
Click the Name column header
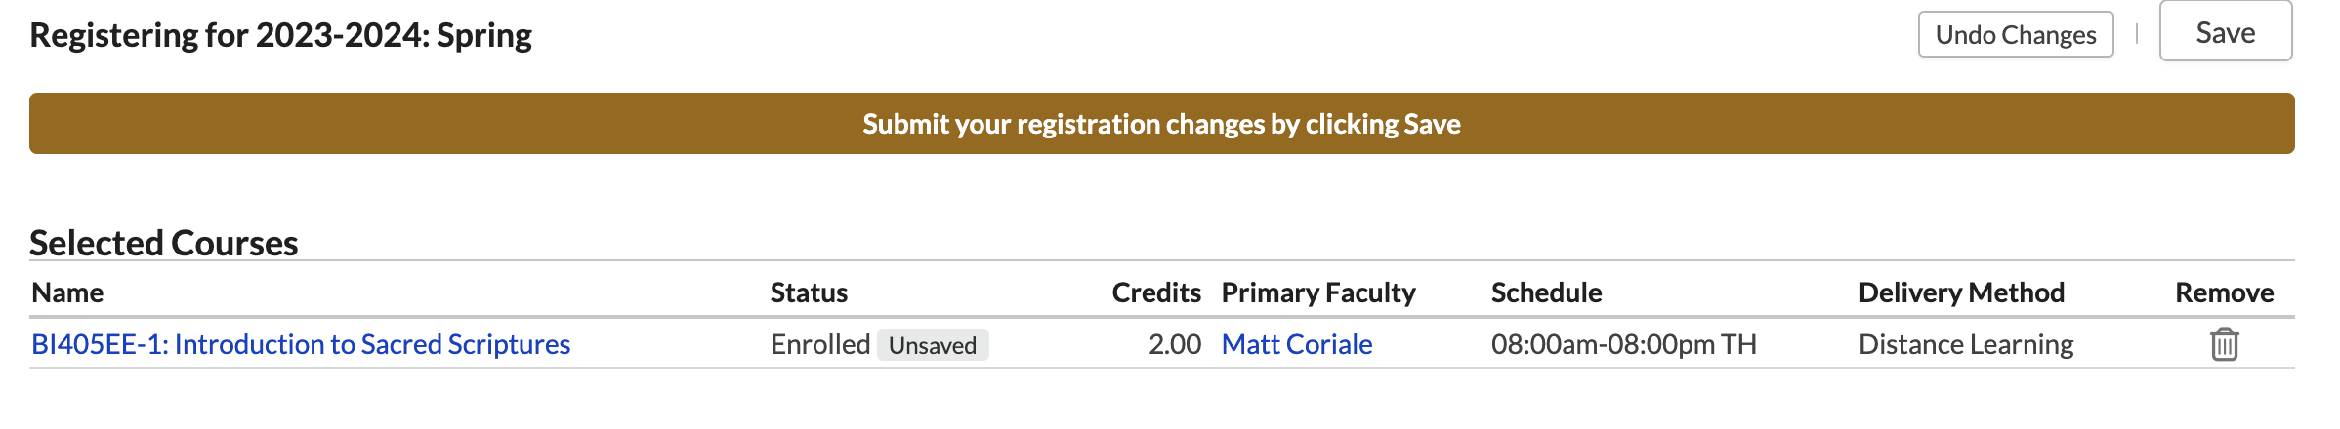tap(67, 292)
